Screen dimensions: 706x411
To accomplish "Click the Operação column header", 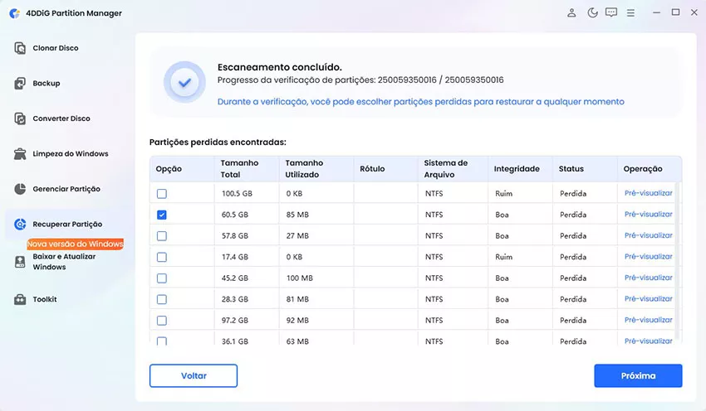I will pos(649,169).
